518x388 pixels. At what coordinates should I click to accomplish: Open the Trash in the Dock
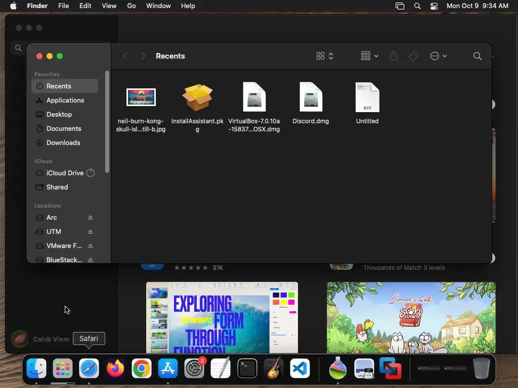(482, 368)
